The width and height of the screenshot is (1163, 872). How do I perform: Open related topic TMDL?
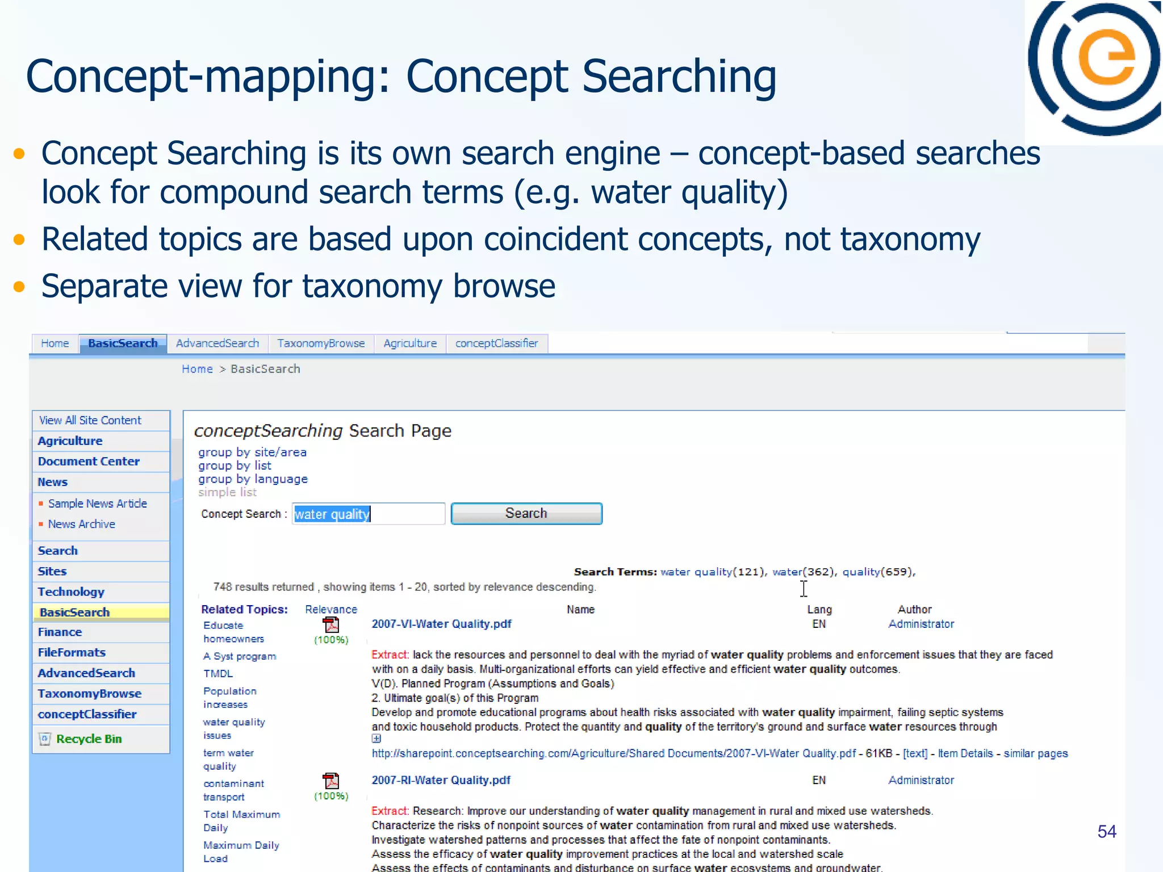tap(218, 674)
